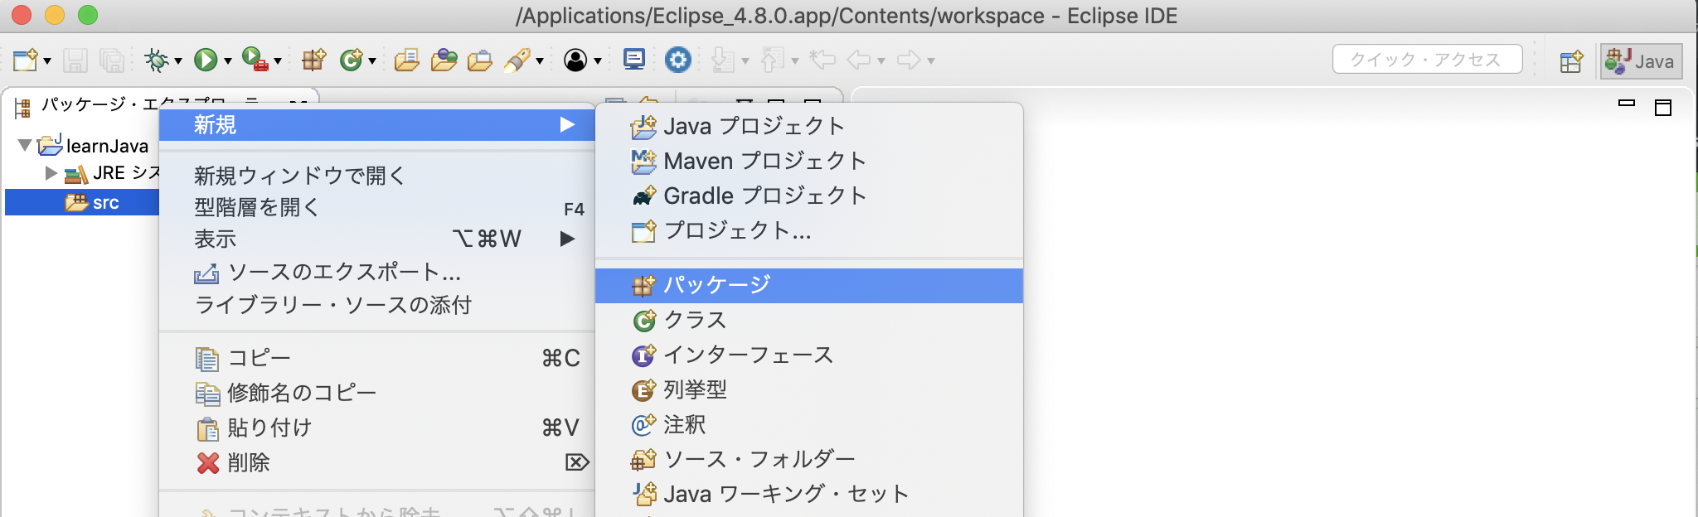Screen dimensions: 1698x517
Task: Click the New wizard toolbar icon
Action: pos(25,60)
